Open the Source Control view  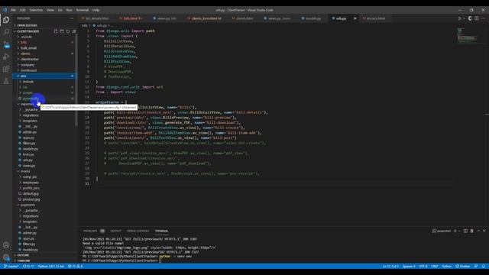[6, 44]
